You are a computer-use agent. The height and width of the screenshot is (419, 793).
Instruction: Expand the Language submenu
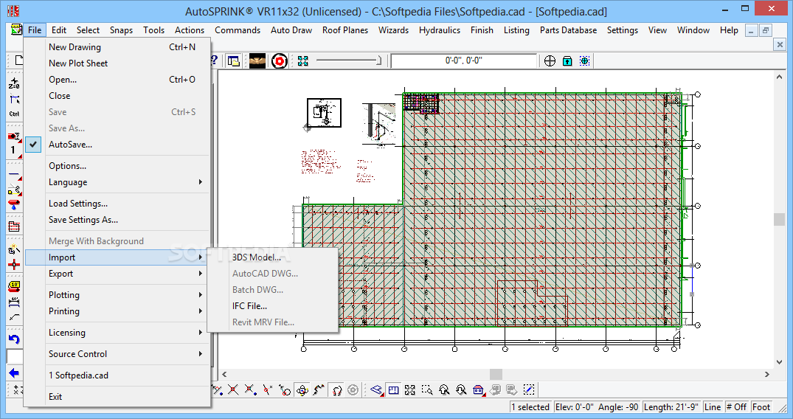click(x=117, y=182)
